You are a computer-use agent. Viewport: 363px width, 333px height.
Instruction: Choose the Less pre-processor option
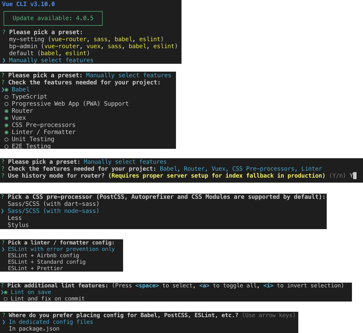(x=15, y=218)
